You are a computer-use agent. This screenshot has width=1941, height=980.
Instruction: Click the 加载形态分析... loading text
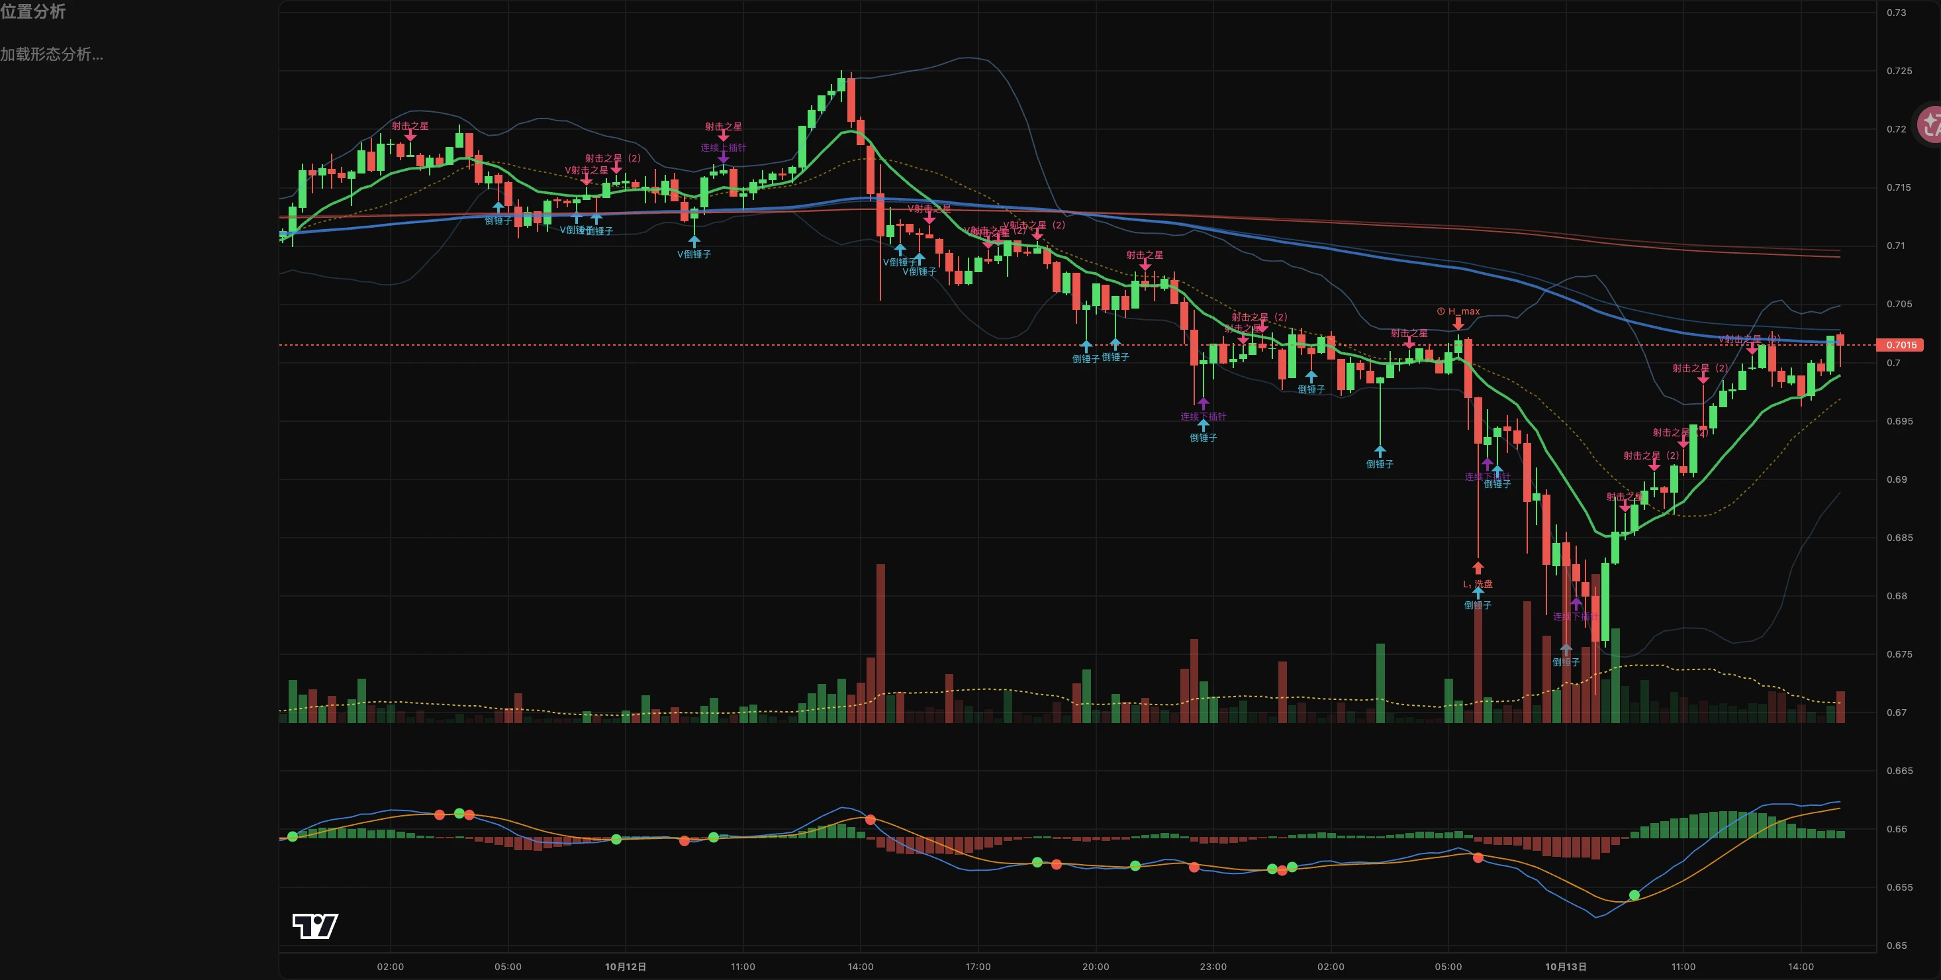51,54
